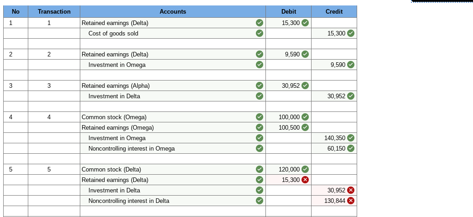Click check icon beside credit 9,590
This screenshot has height=217, width=473.
[350, 65]
